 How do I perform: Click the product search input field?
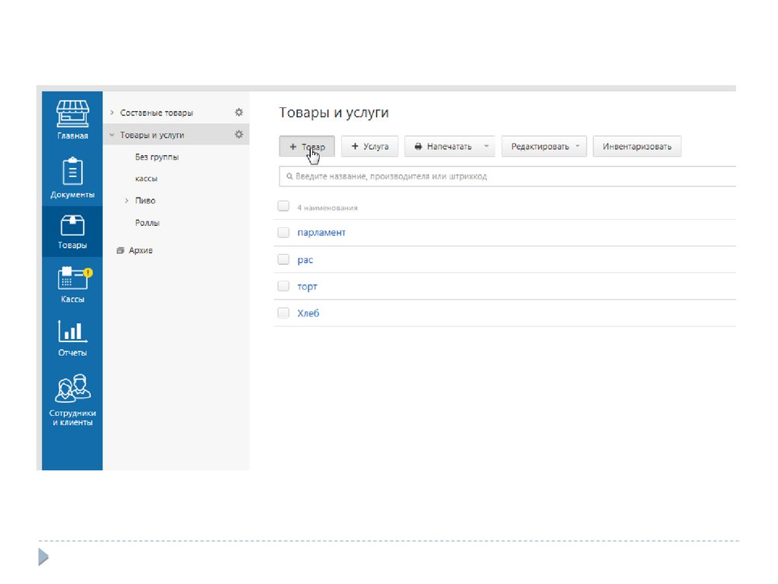point(501,176)
